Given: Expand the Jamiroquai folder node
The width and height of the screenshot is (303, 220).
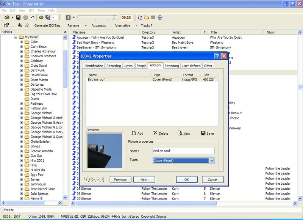Looking at the screenshot, I should 22,184.
